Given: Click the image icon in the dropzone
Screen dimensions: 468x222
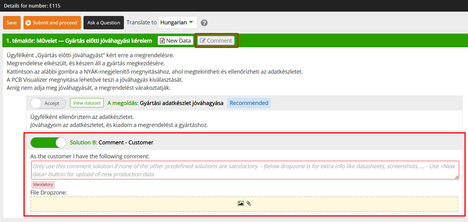Looking at the screenshot, I should click(x=241, y=204).
